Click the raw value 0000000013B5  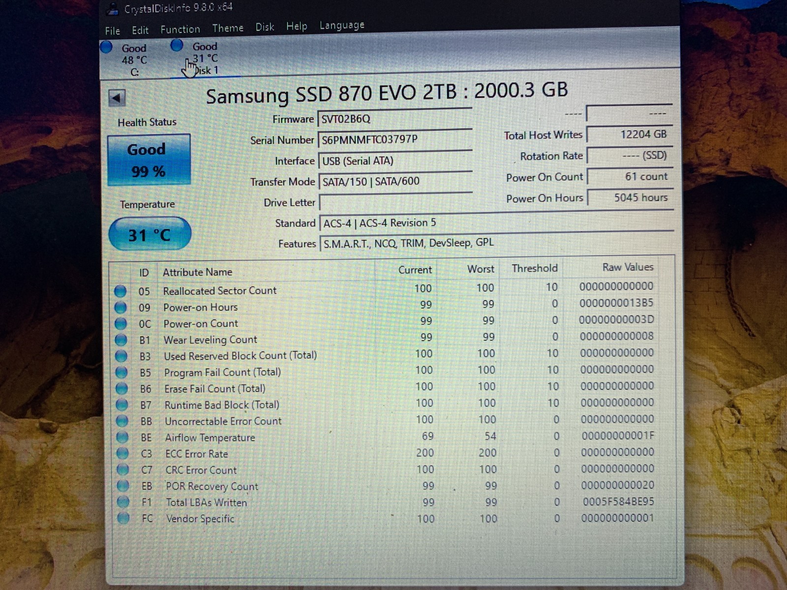pos(616,303)
